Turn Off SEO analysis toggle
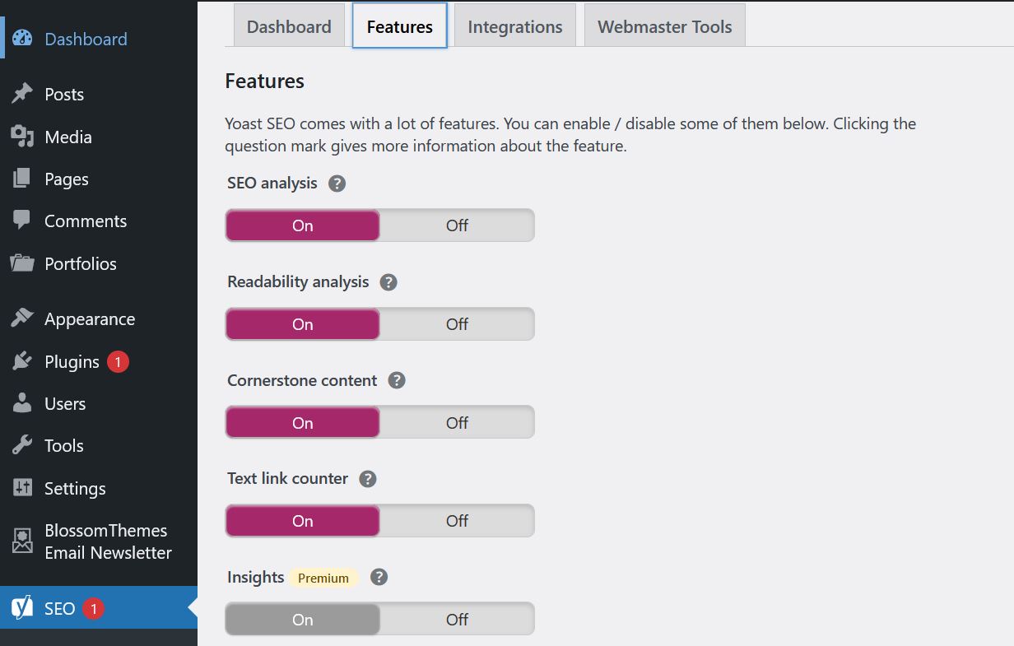This screenshot has width=1014, height=646. click(x=457, y=225)
